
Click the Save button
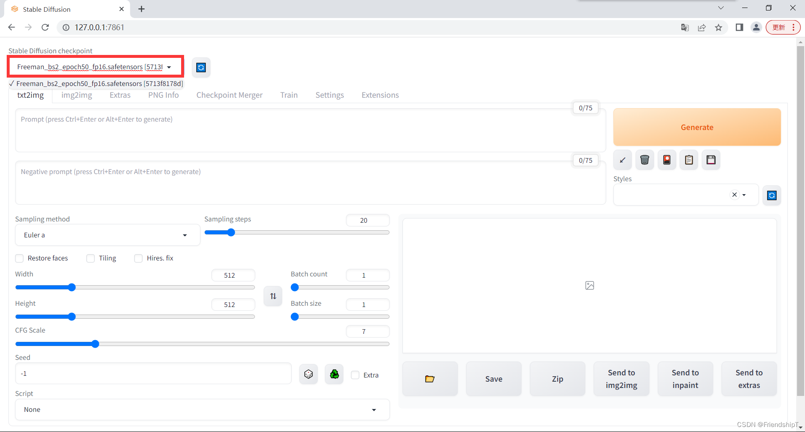pos(494,379)
